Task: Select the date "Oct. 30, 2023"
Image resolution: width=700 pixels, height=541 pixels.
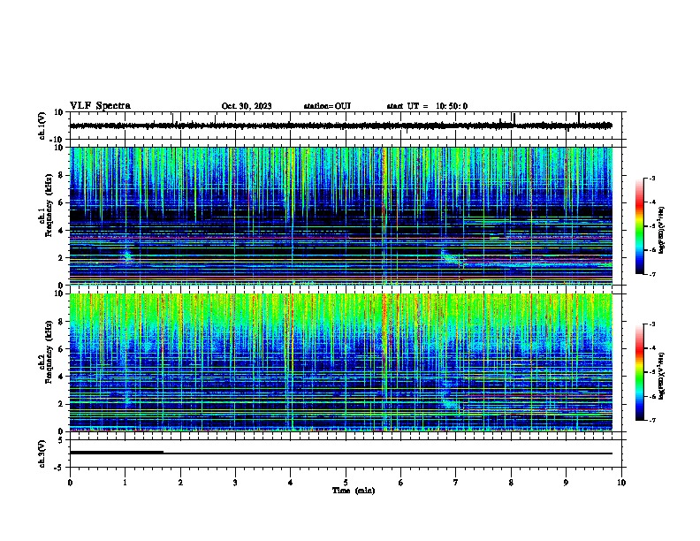Action: pyautogui.click(x=247, y=106)
